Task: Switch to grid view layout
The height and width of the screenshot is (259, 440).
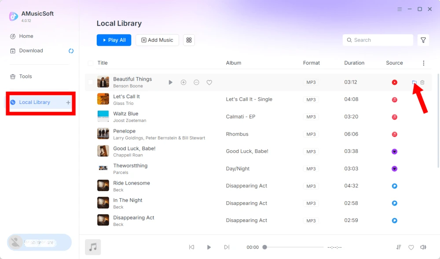Action: point(189,40)
